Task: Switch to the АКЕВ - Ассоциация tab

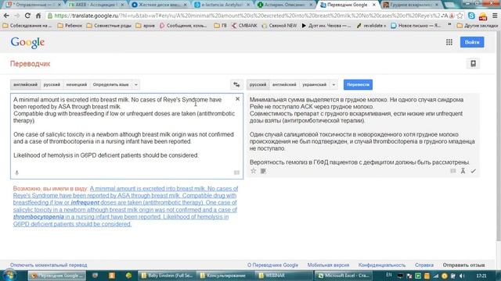Action: [x=96, y=5]
